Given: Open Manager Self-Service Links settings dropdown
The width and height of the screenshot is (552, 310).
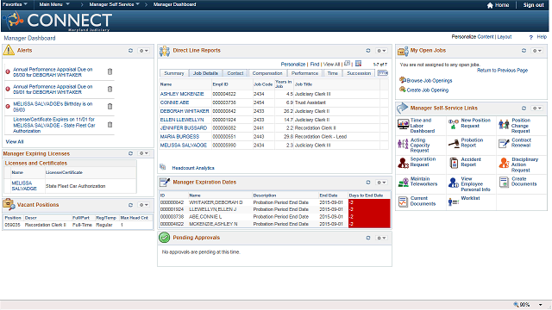Looking at the screenshot, I should (537, 108).
